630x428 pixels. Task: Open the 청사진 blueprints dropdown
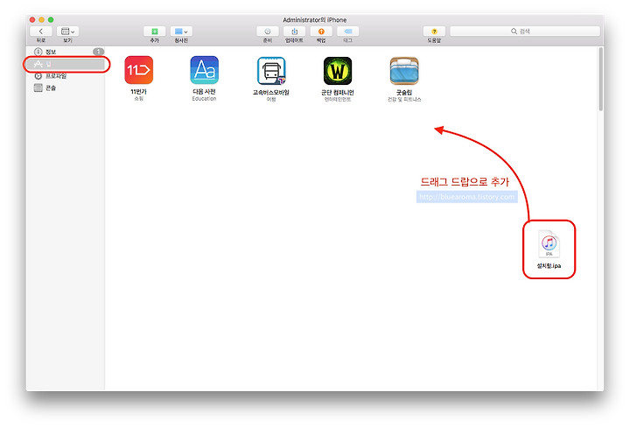[x=181, y=32]
